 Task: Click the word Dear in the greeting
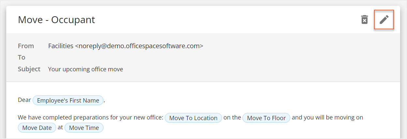tap(24, 100)
